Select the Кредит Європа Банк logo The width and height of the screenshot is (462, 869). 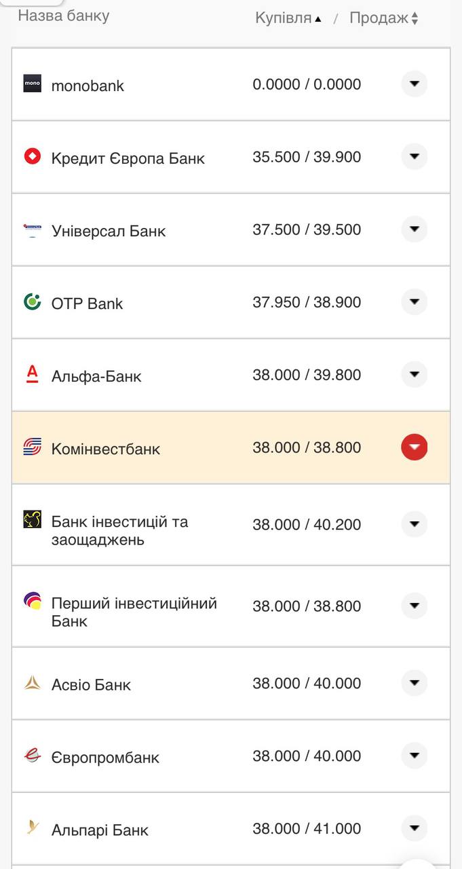pos(33,156)
